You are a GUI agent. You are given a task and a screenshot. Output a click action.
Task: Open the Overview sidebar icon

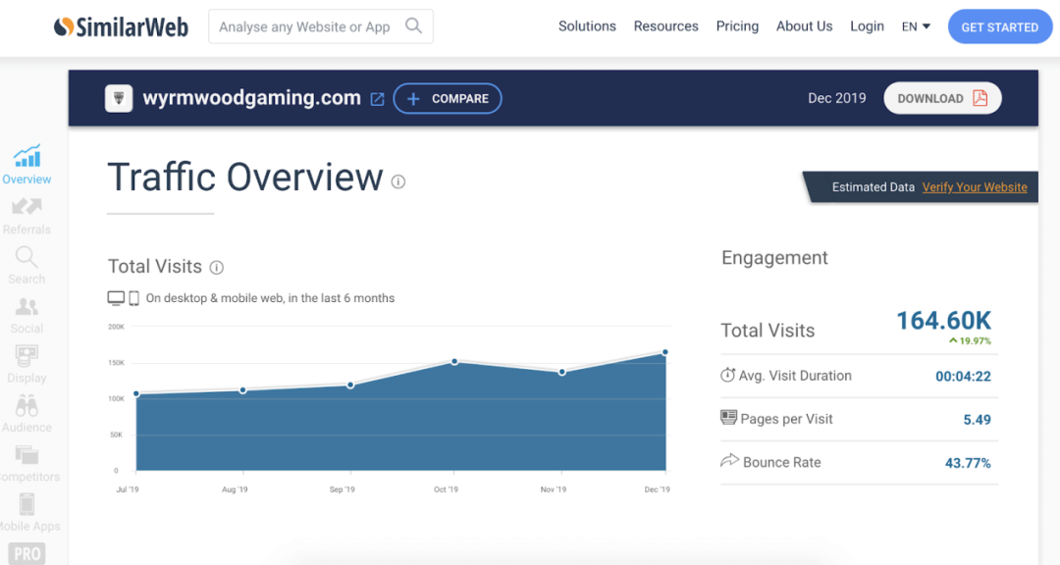(x=26, y=157)
